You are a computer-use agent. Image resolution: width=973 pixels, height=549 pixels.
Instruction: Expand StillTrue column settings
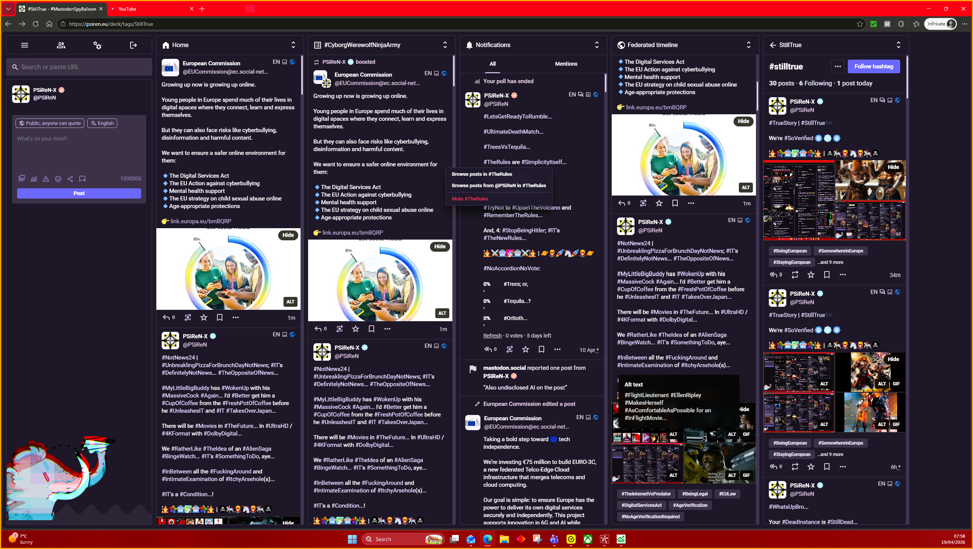click(899, 45)
